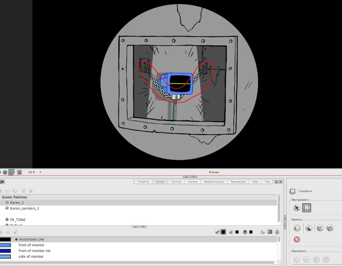The height and width of the screenshot is (267, 342).
Task: Click the move-palette-up arrow icon
Action: tap(24, 191)
